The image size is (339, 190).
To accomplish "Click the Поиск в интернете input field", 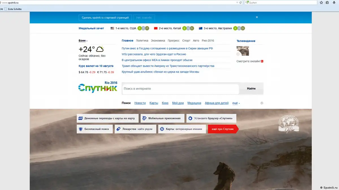I will [180, 89].
